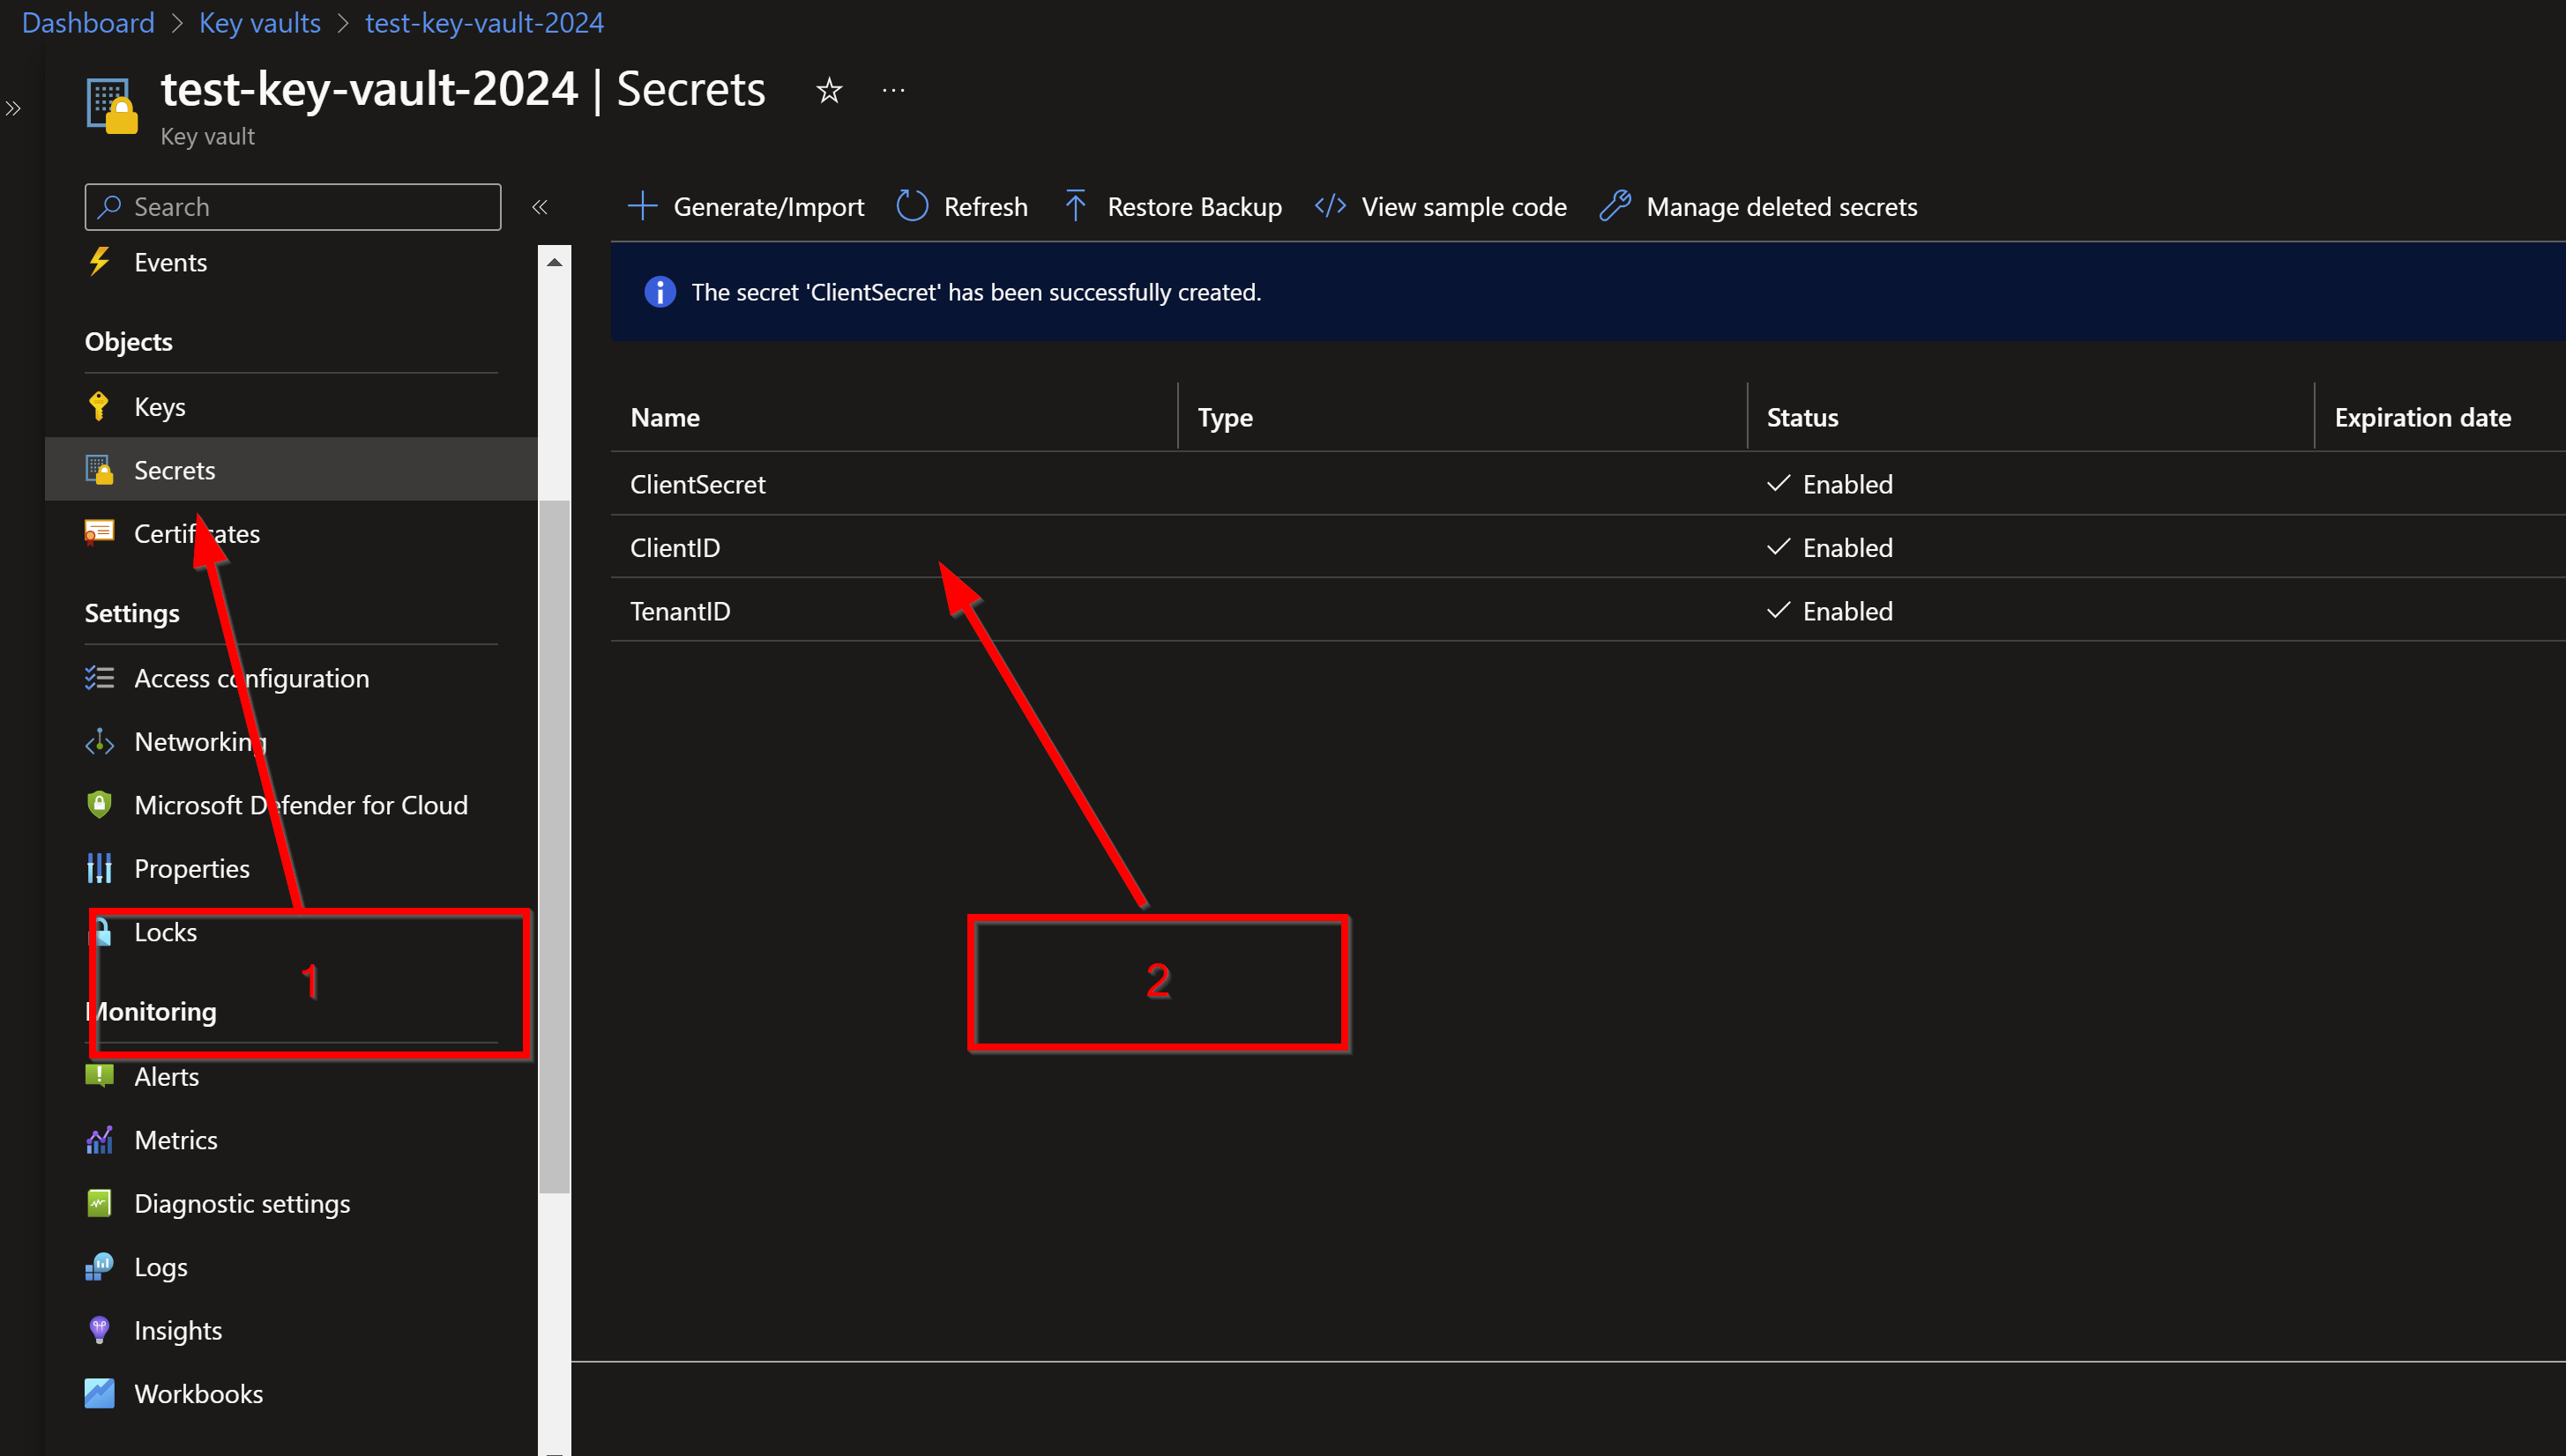Select Secrets in the sidebar menu
The height and width of the screenshot is (1456, 2566).
(x=291, y=470)
